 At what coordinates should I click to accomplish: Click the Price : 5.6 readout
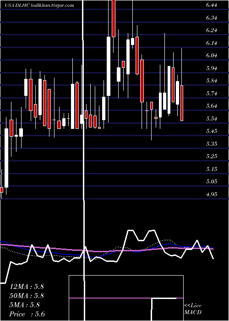[x=27, y=314]
